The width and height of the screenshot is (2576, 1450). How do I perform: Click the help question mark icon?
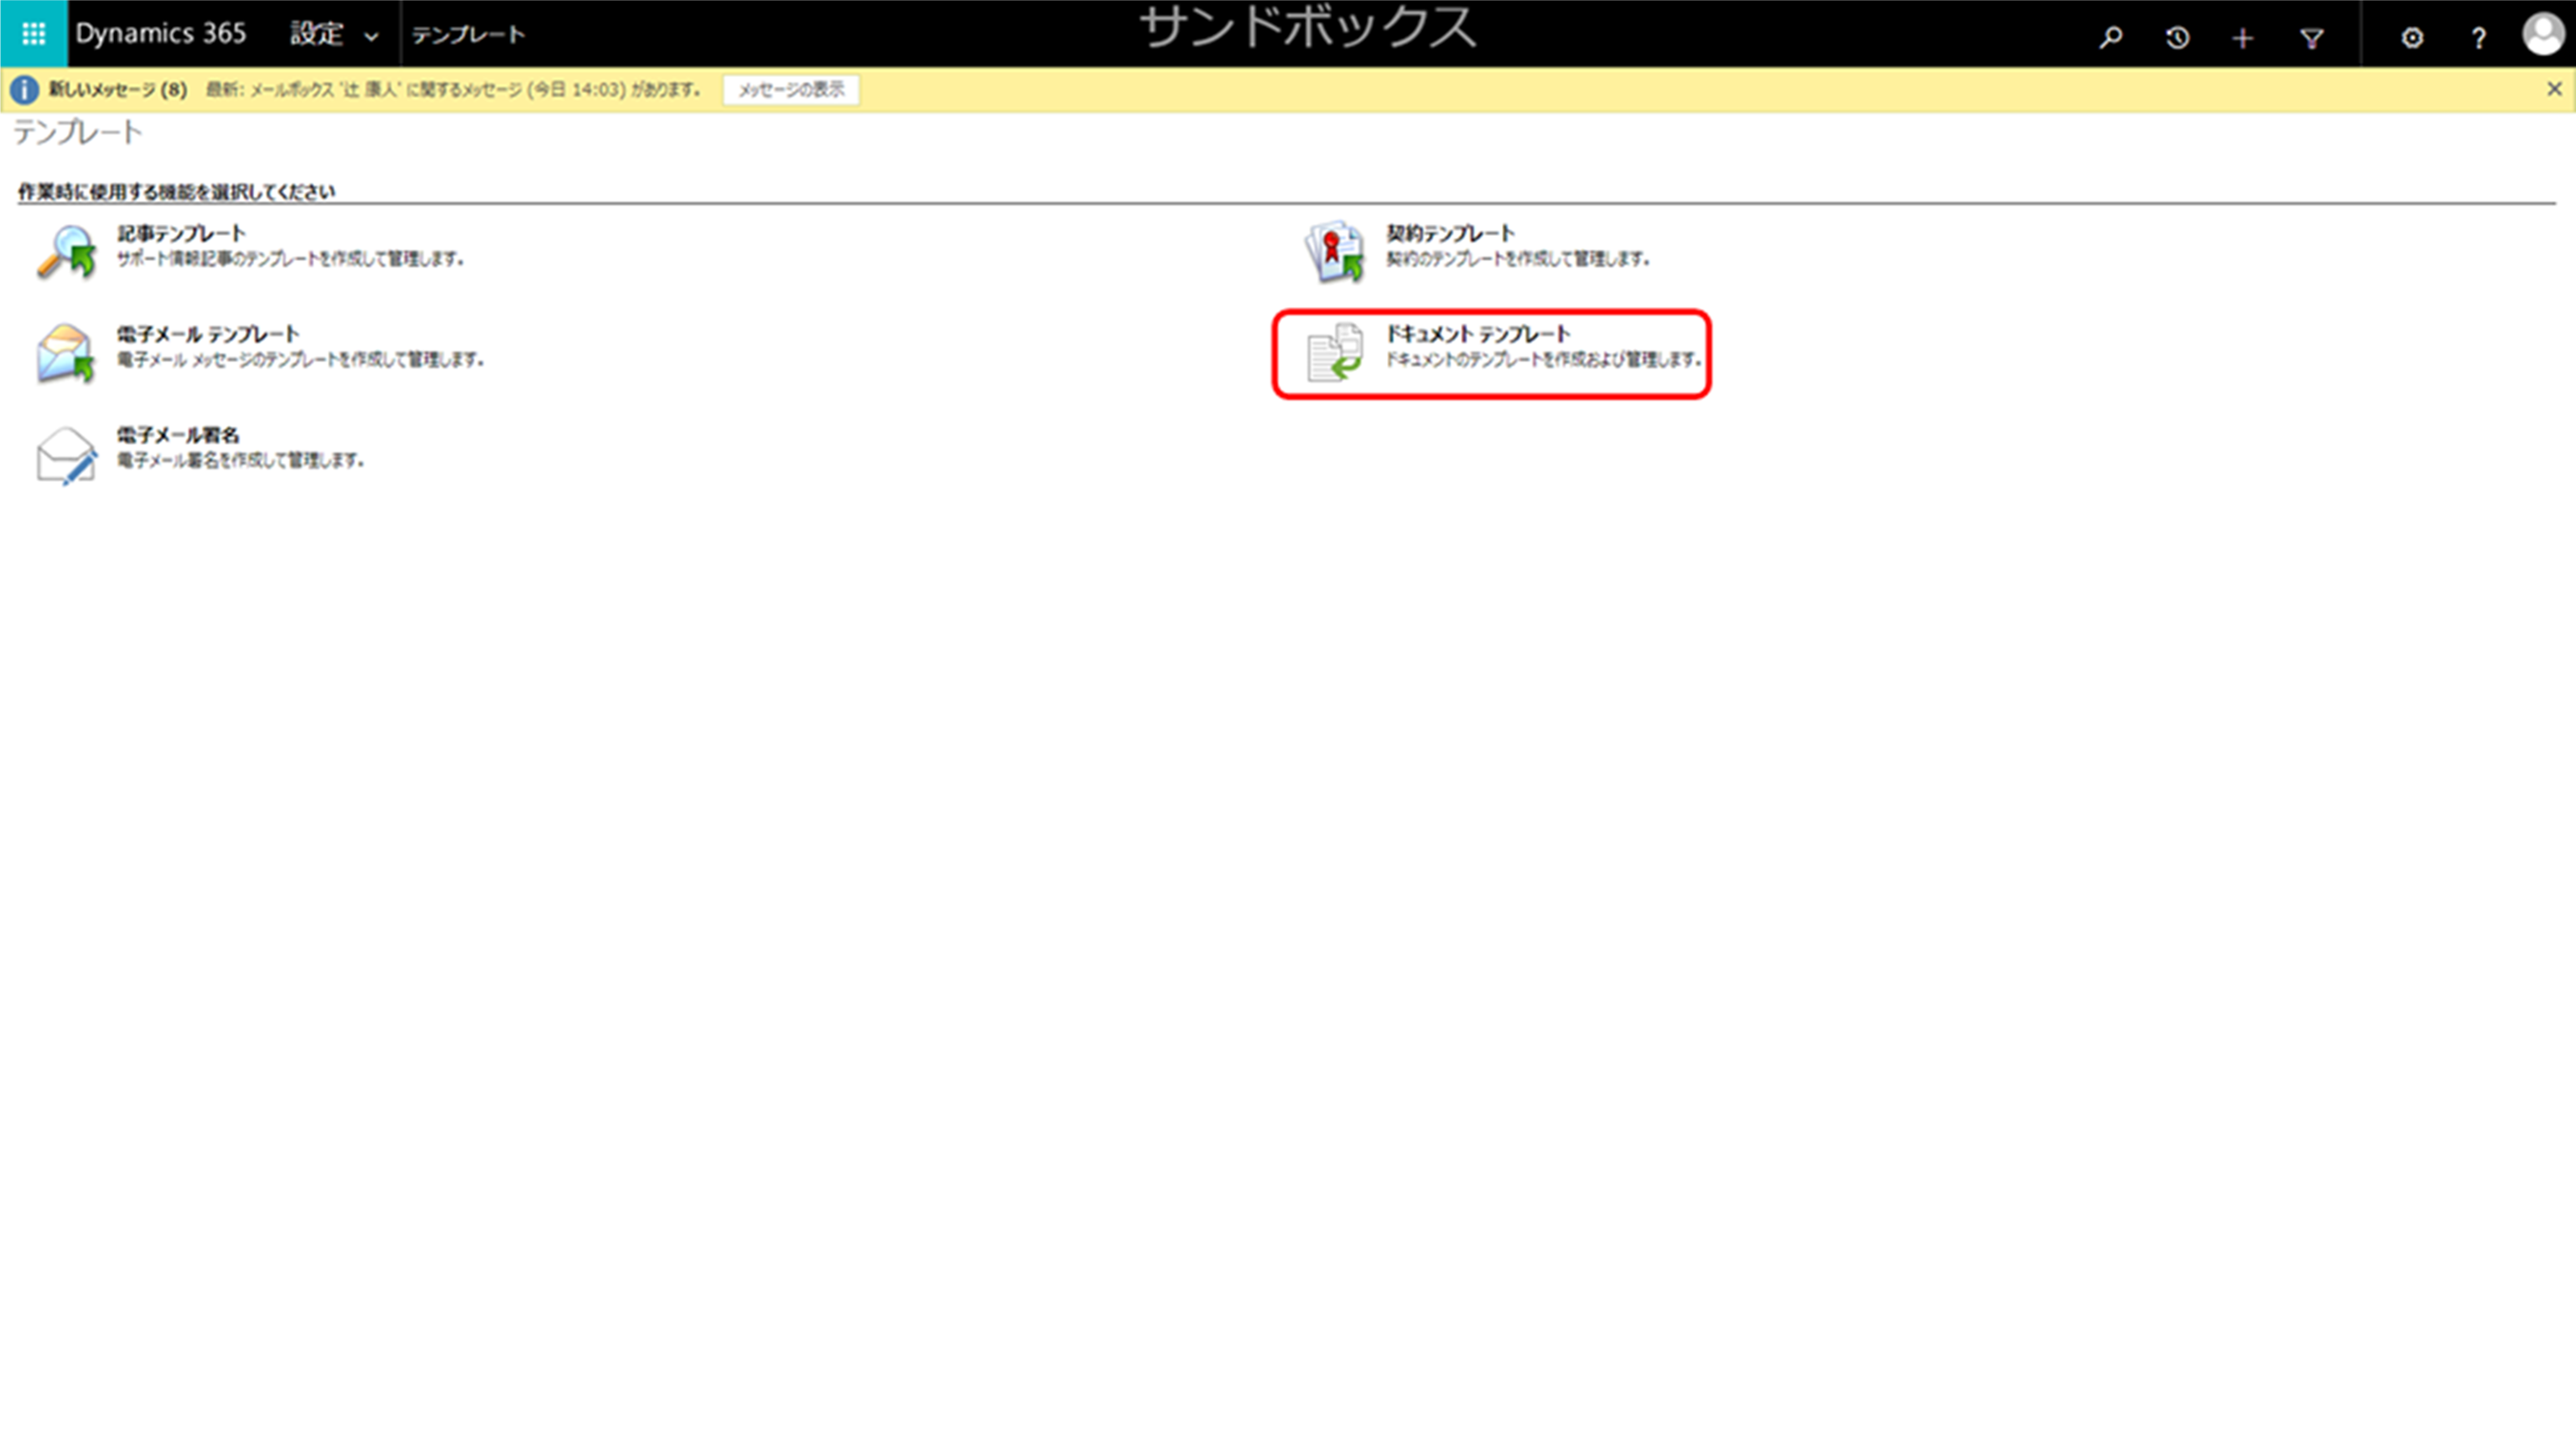click(x=2479, y=38)
